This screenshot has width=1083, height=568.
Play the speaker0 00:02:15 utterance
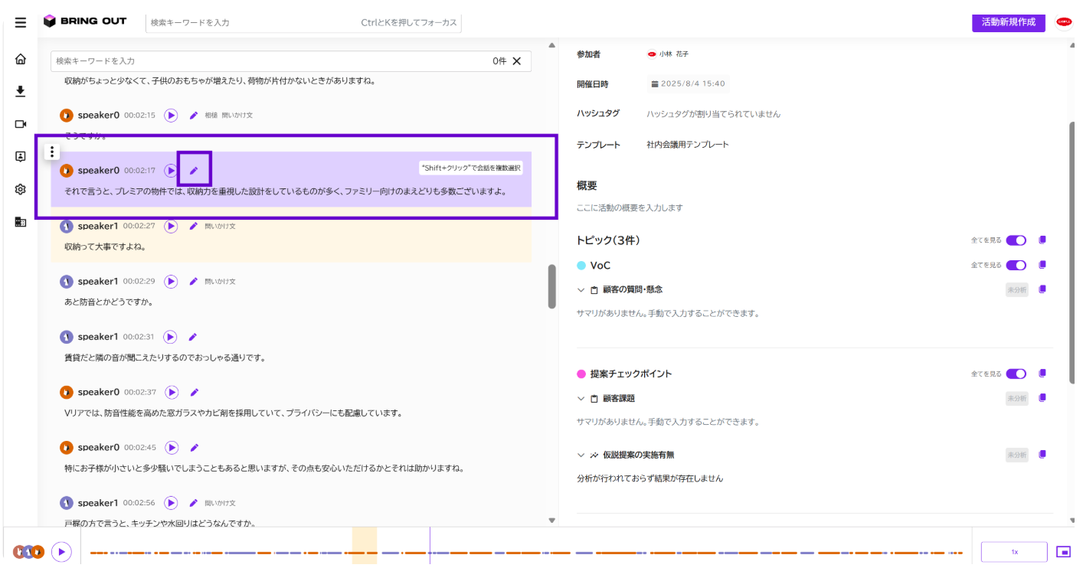click(x=172, y=115)
